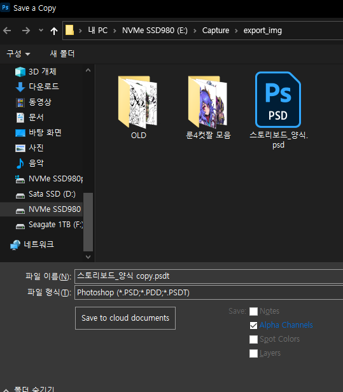Click the Photoshop icon in title bar

coord(5,8)
